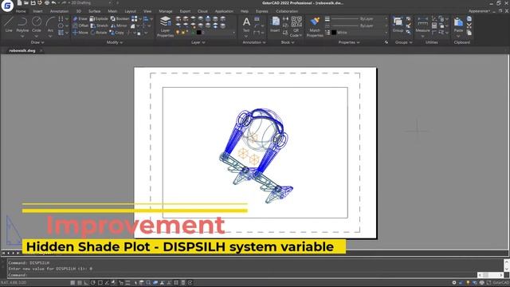
Task: Expand the Groups panel dropdown
Action: coord(403,42)
